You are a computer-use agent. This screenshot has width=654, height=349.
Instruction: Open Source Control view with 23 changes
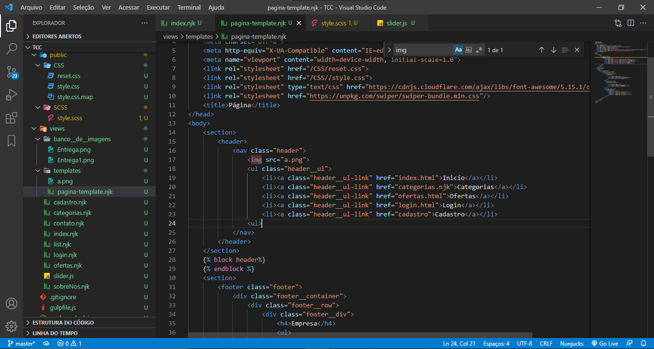click(x=11, y=72)
